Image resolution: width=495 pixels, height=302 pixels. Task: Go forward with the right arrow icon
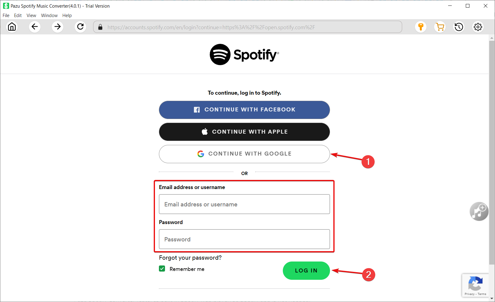(x=58, y=27)
